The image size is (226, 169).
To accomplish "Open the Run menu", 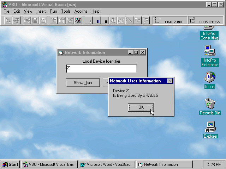I will click(x=53, y=11).
